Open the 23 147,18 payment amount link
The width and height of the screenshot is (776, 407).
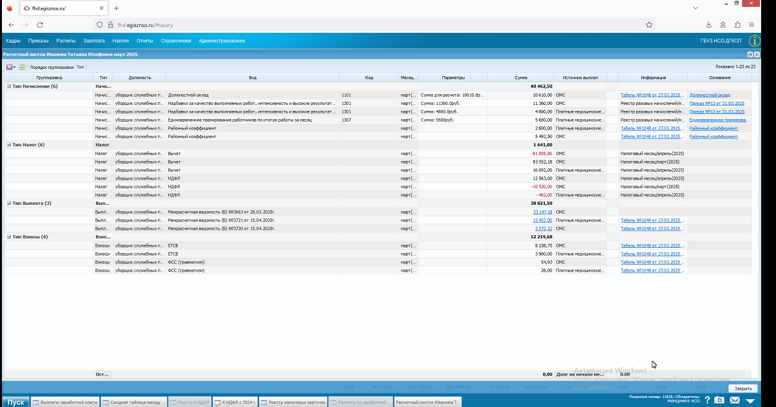pos(543,212)
